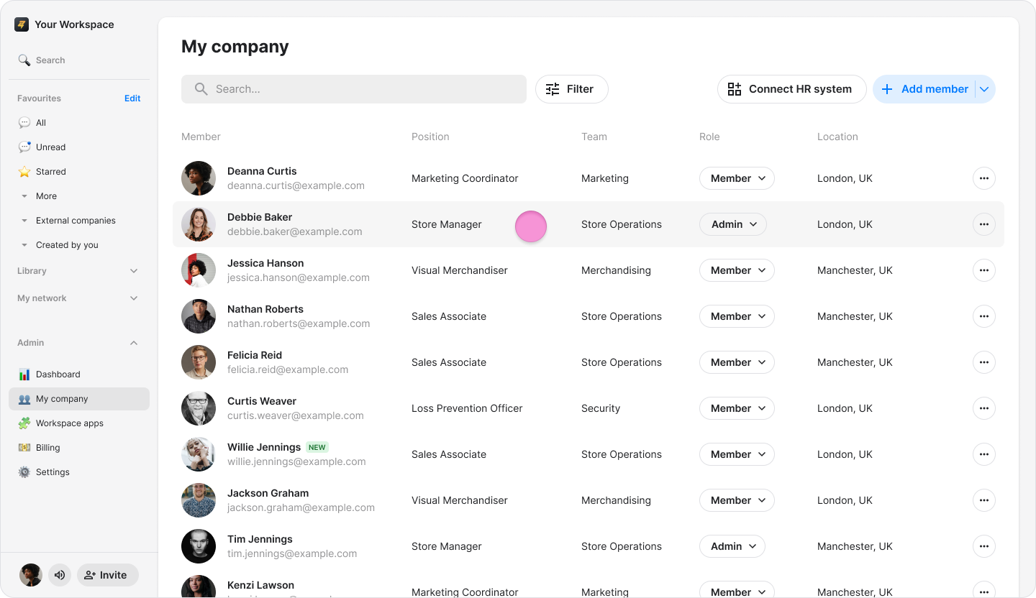Open the Add member dropdown arrow
The height and width of the screenshot is (598, 1036).
(x=984, y=89)
